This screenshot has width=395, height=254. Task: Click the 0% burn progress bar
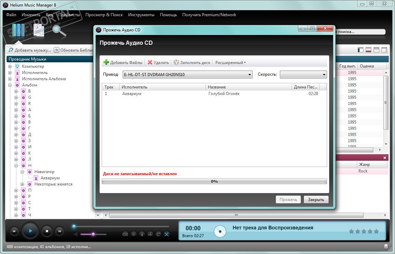click(x=214, y=181)
